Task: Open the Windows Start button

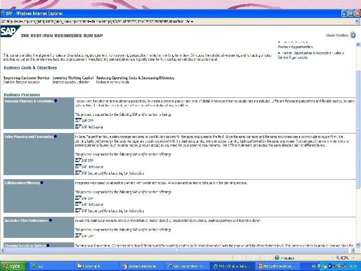Action: 14,266
